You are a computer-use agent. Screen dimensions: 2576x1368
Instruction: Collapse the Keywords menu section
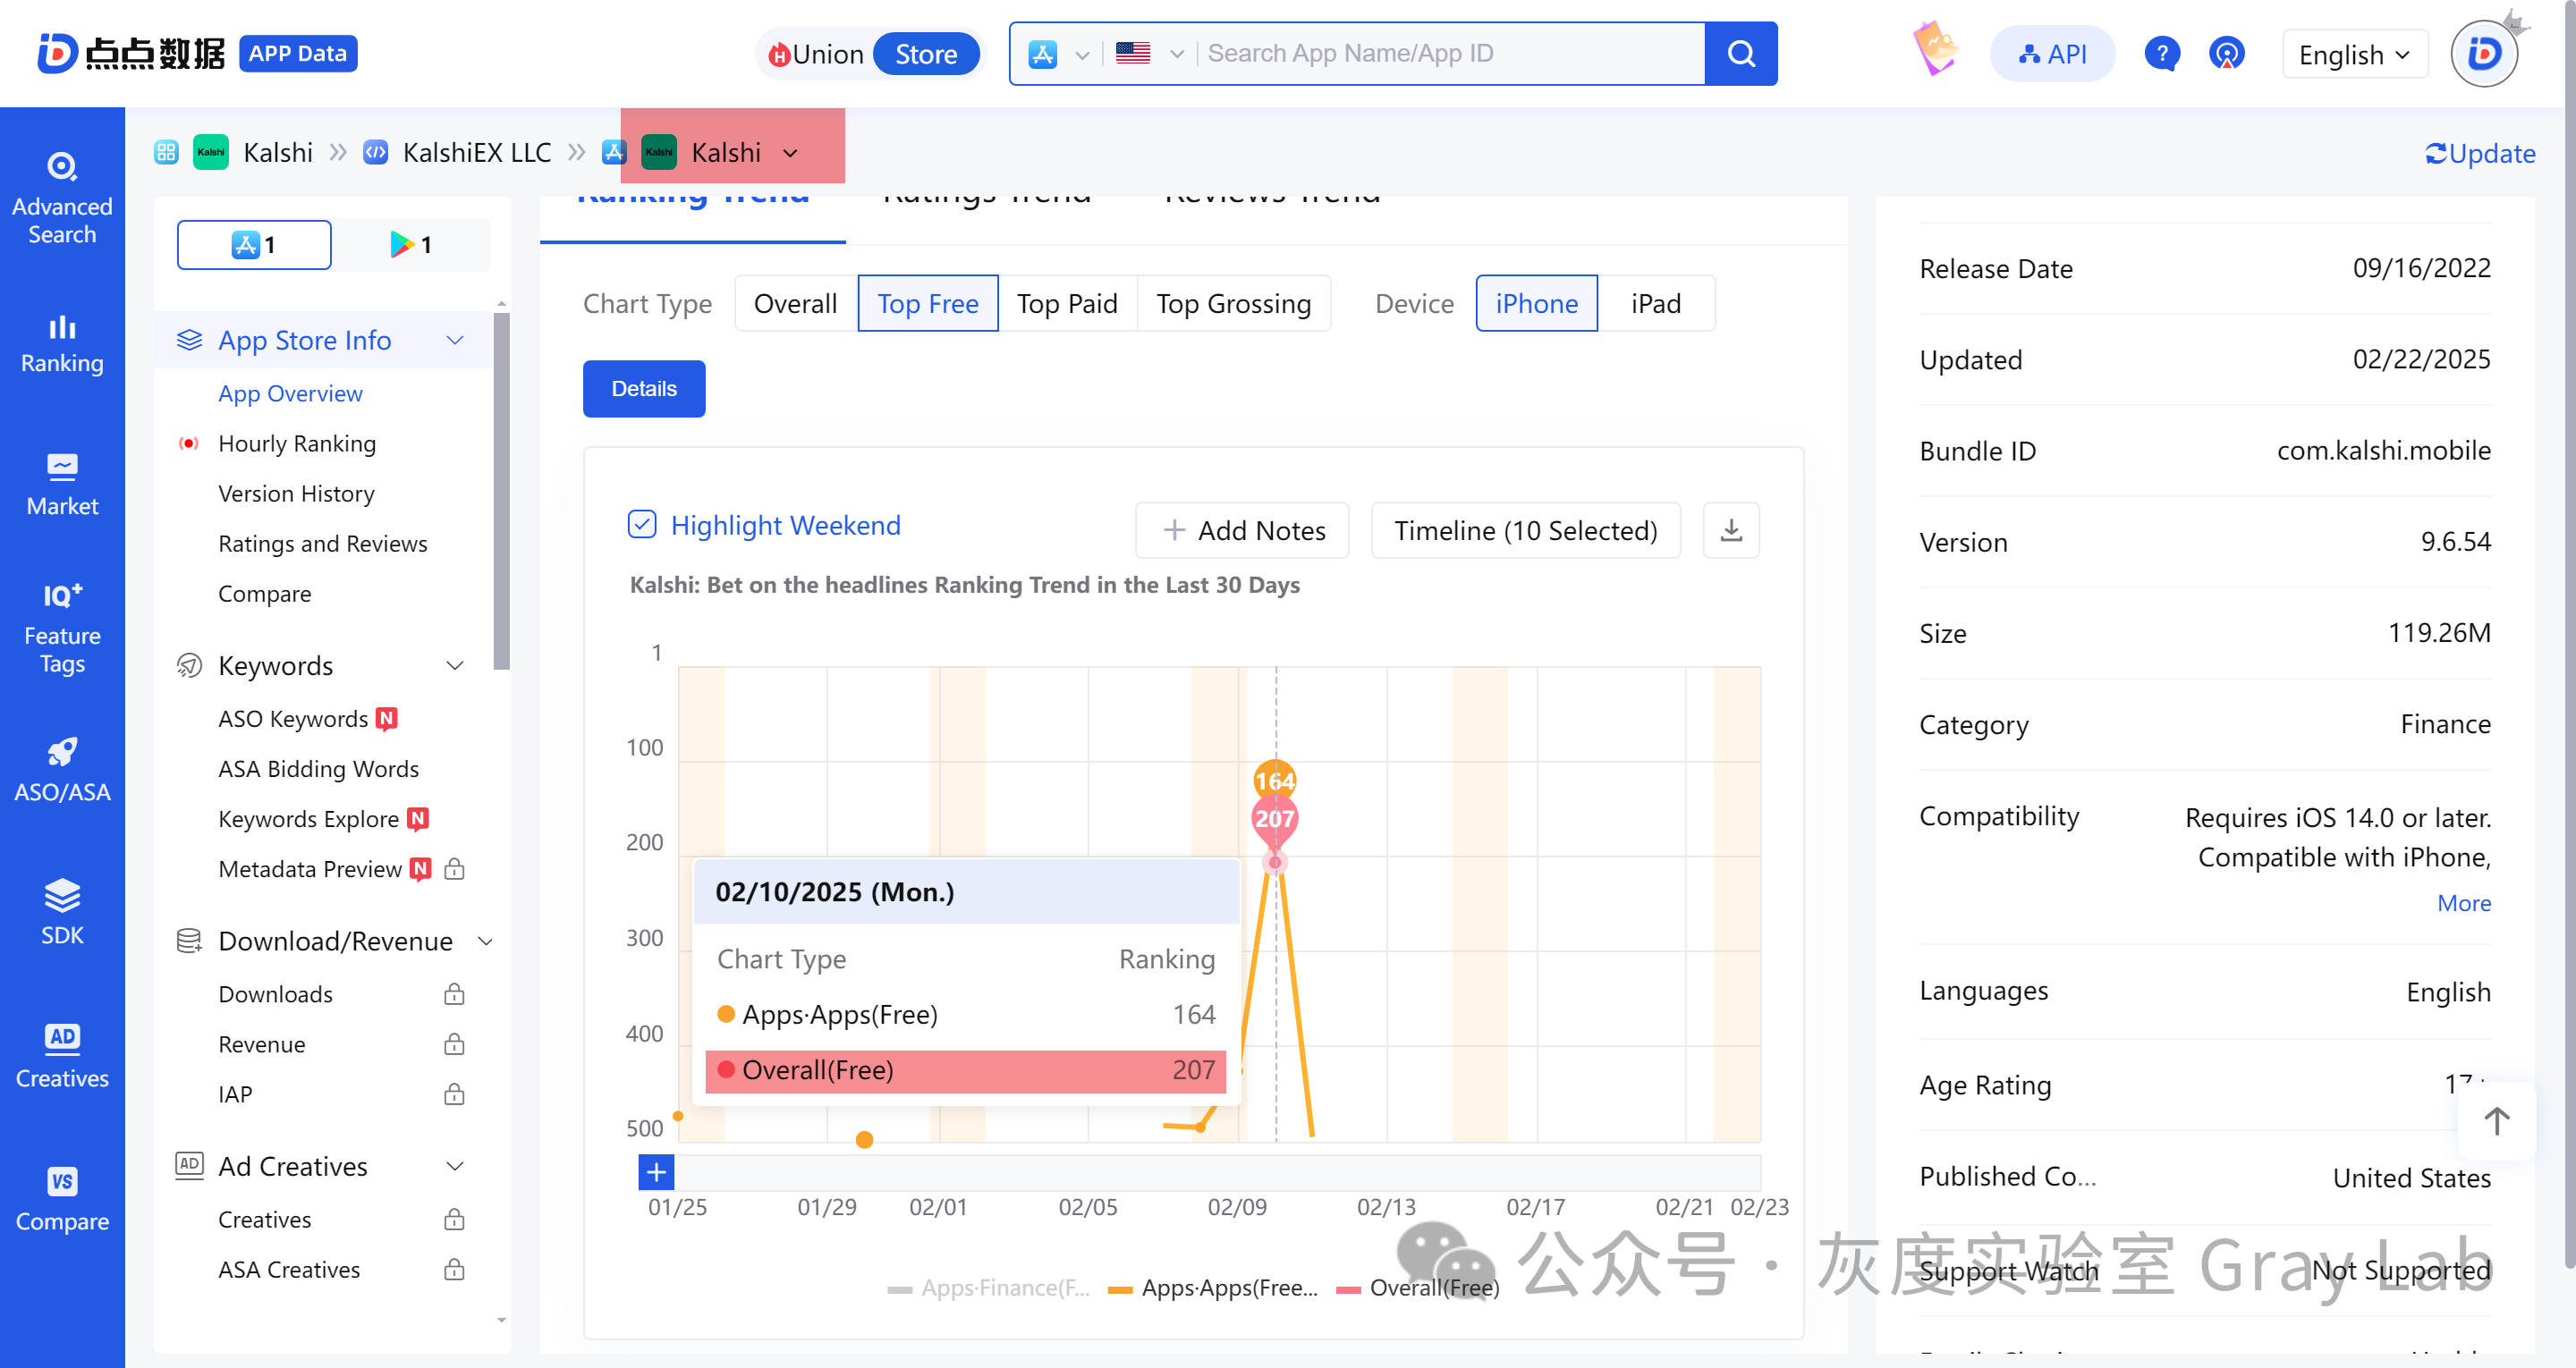click(455, 666)
